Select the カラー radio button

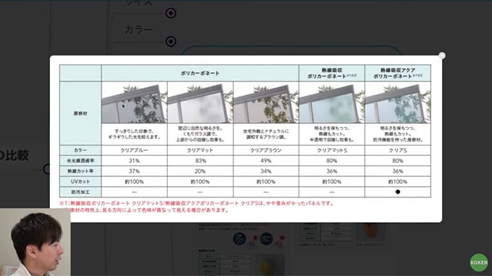171,41
